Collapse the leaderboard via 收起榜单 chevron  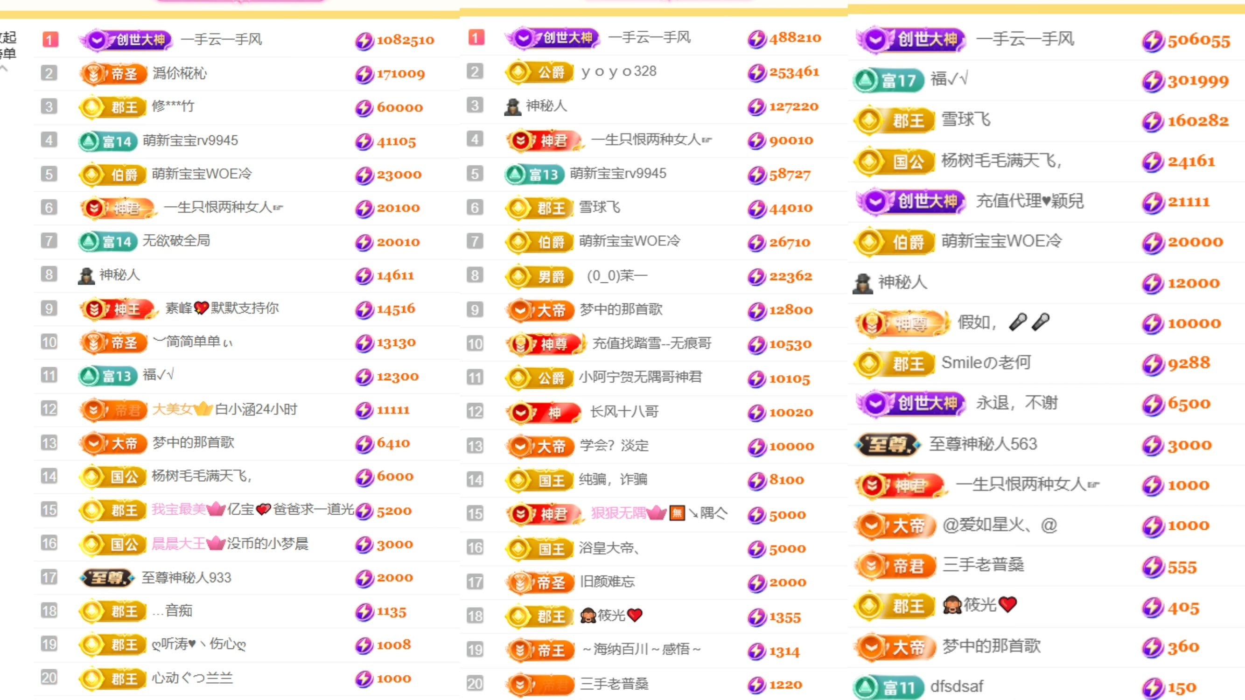coord(5,68)
